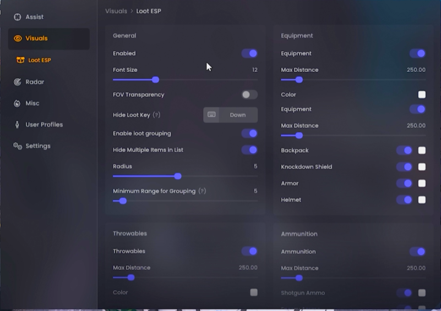
Task: Open the Helmet color swatch
Action: click(422, 200)
